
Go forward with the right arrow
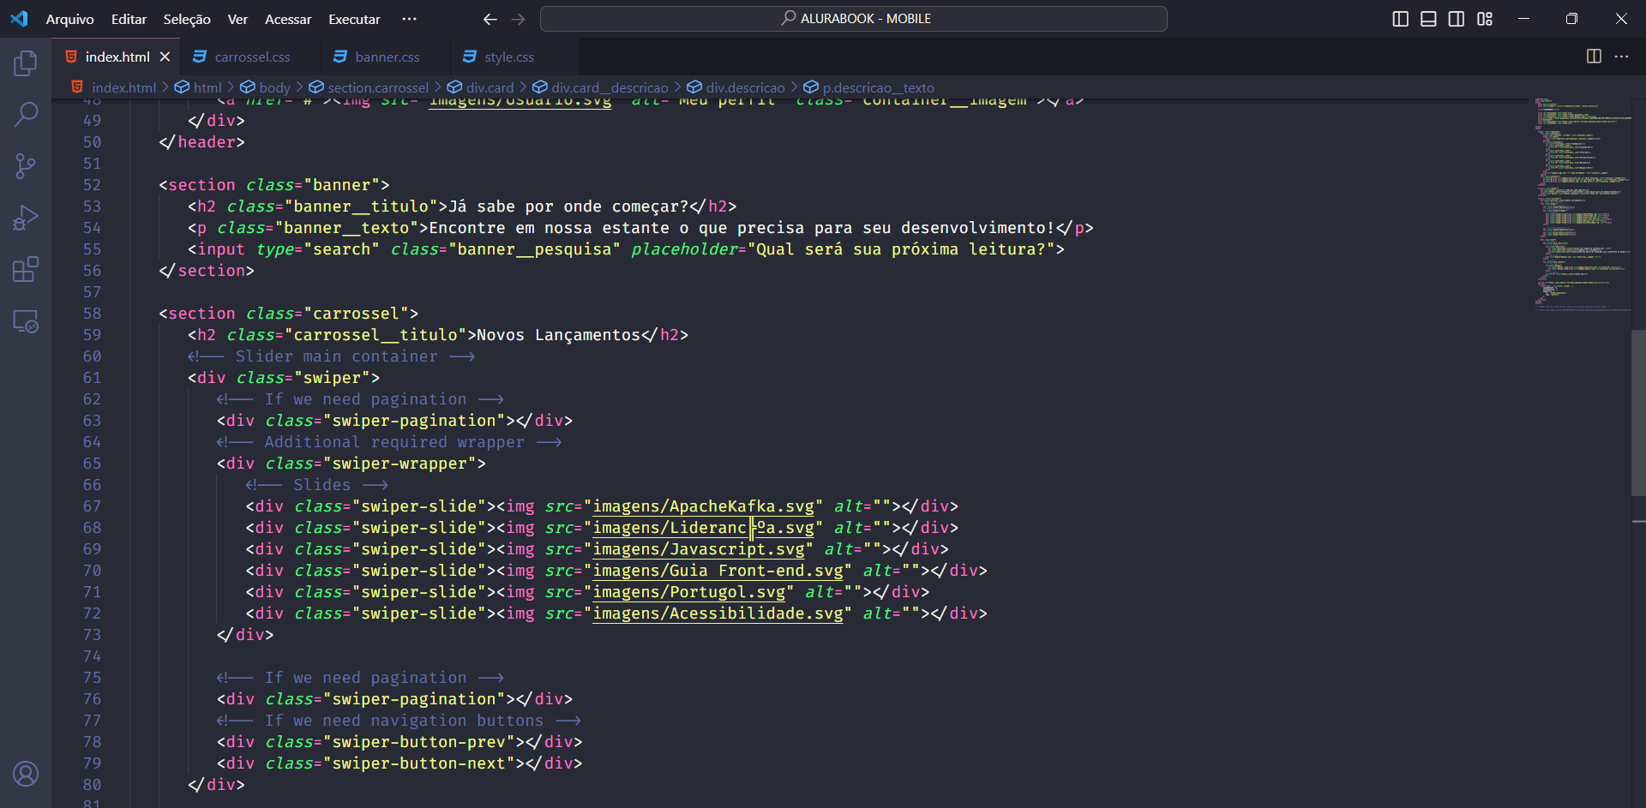point(518,19)
